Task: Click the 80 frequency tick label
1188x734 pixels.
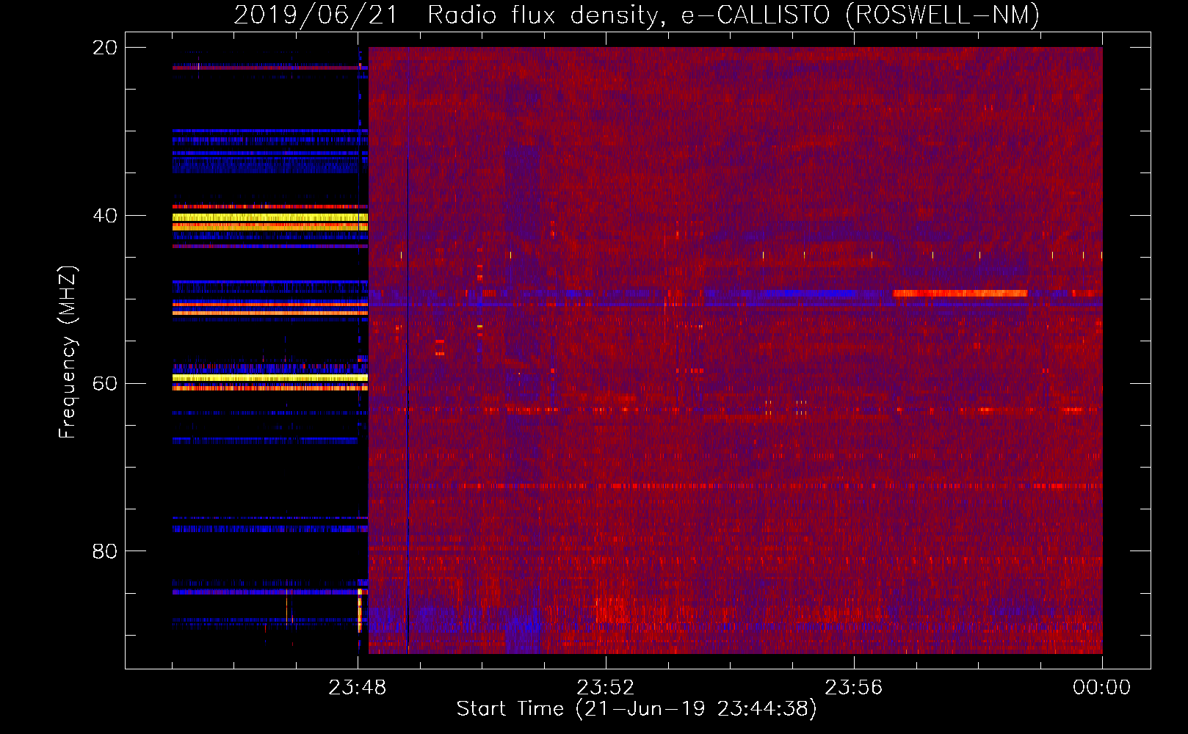Action: pyautogui.click(x=105, y=551)
